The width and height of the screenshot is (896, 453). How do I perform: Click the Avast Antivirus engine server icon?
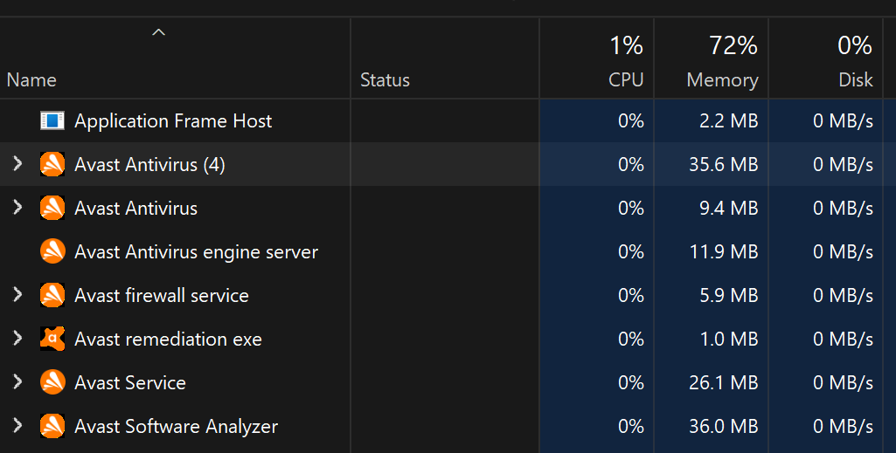52,251
